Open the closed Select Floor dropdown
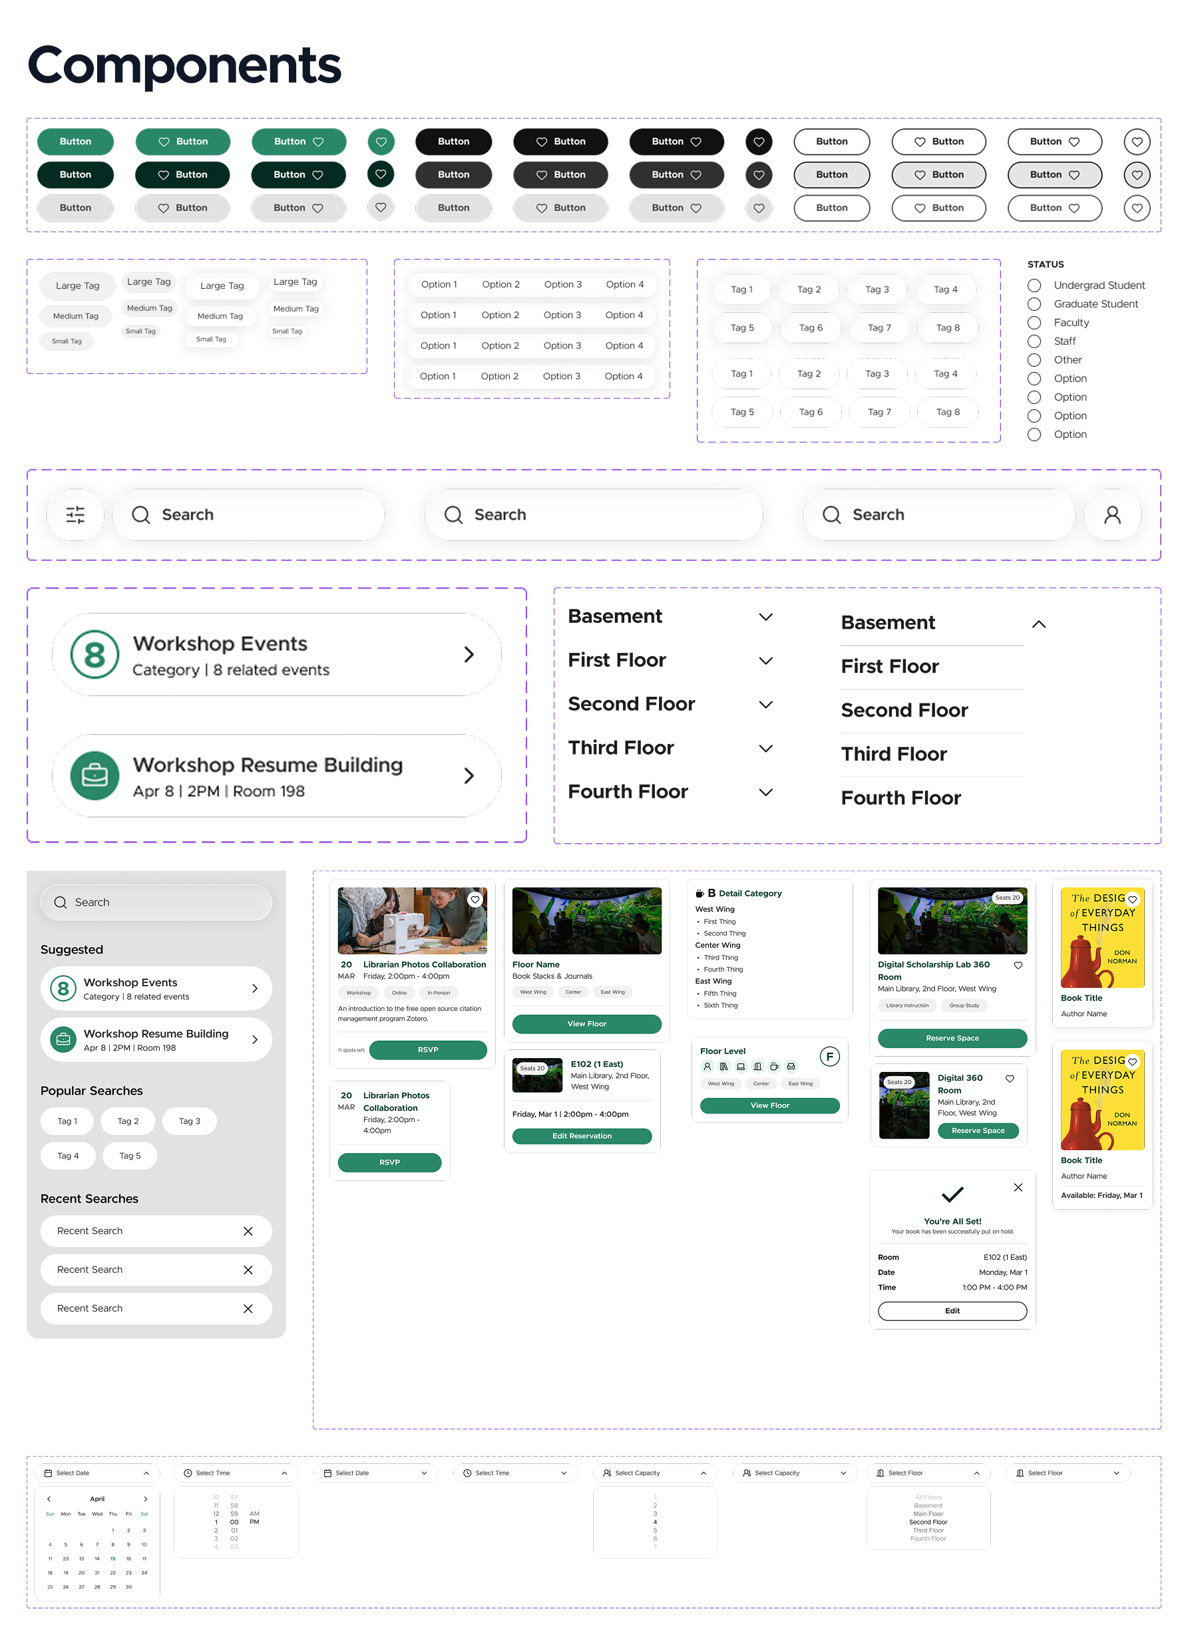The height and width of the screenshot is (1635, 1188). pyautogui.click(x=1117, y=1473)
